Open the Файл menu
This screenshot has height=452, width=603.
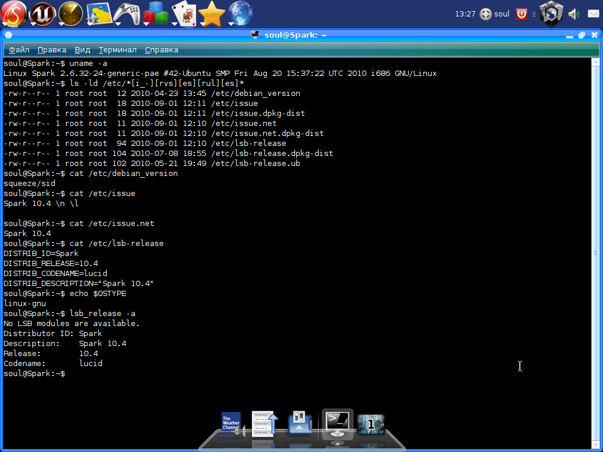[x=19, y=50]
